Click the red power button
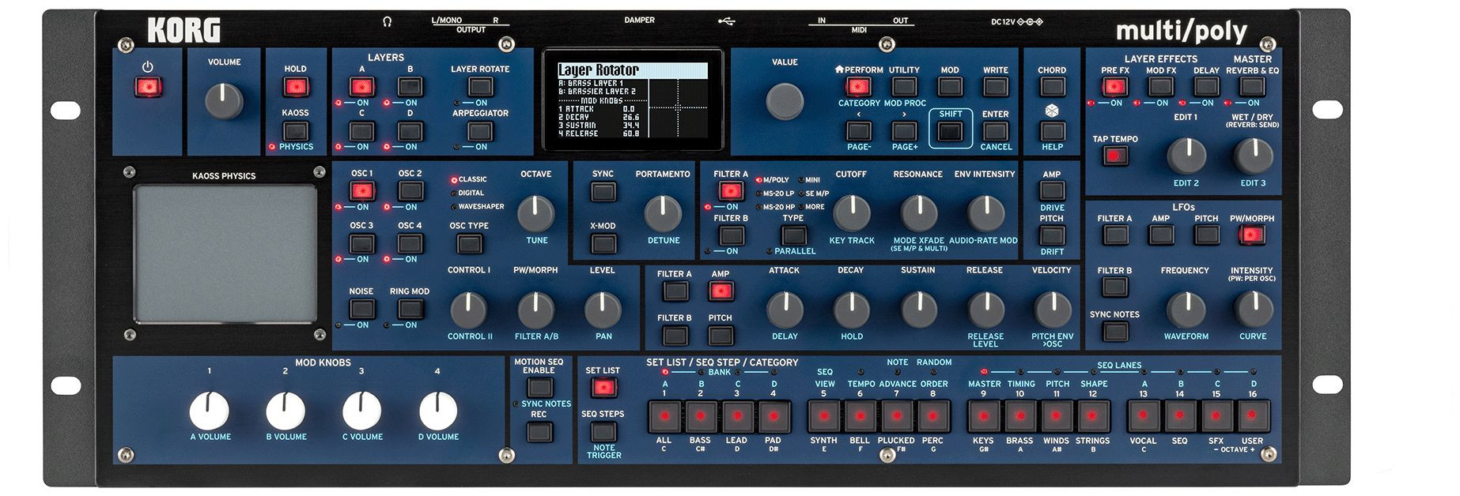 click(147, 87)
